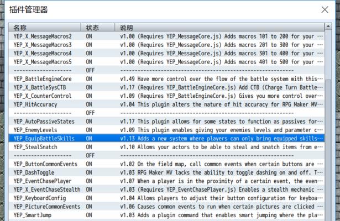Screen dimensions: 340x221
Task: Click the 说明 column header
Action: [x=219, y=28]
